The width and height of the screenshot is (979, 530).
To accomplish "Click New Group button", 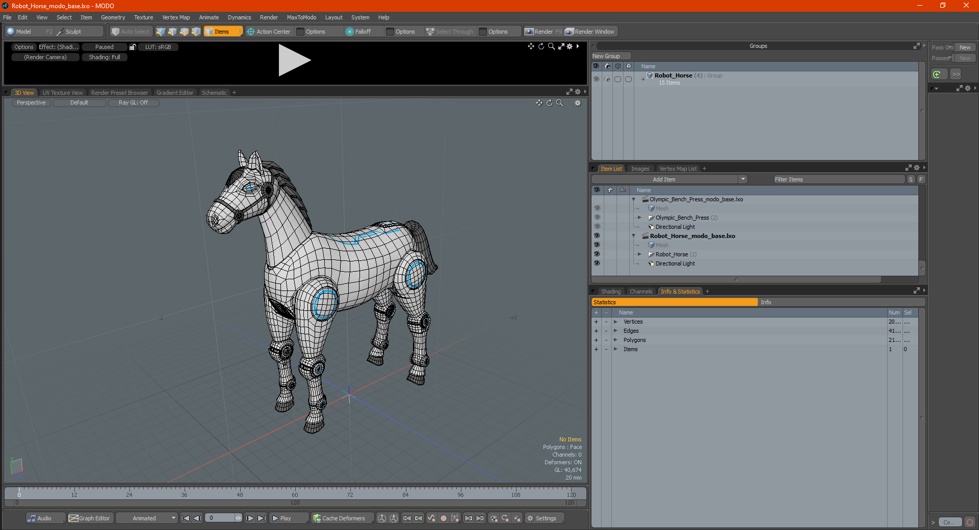I will [611, 56].
